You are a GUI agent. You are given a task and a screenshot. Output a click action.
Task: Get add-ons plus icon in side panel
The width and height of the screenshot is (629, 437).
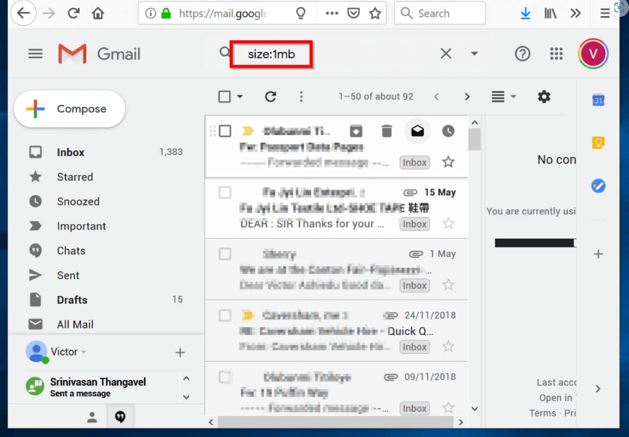tap(598, 254)
